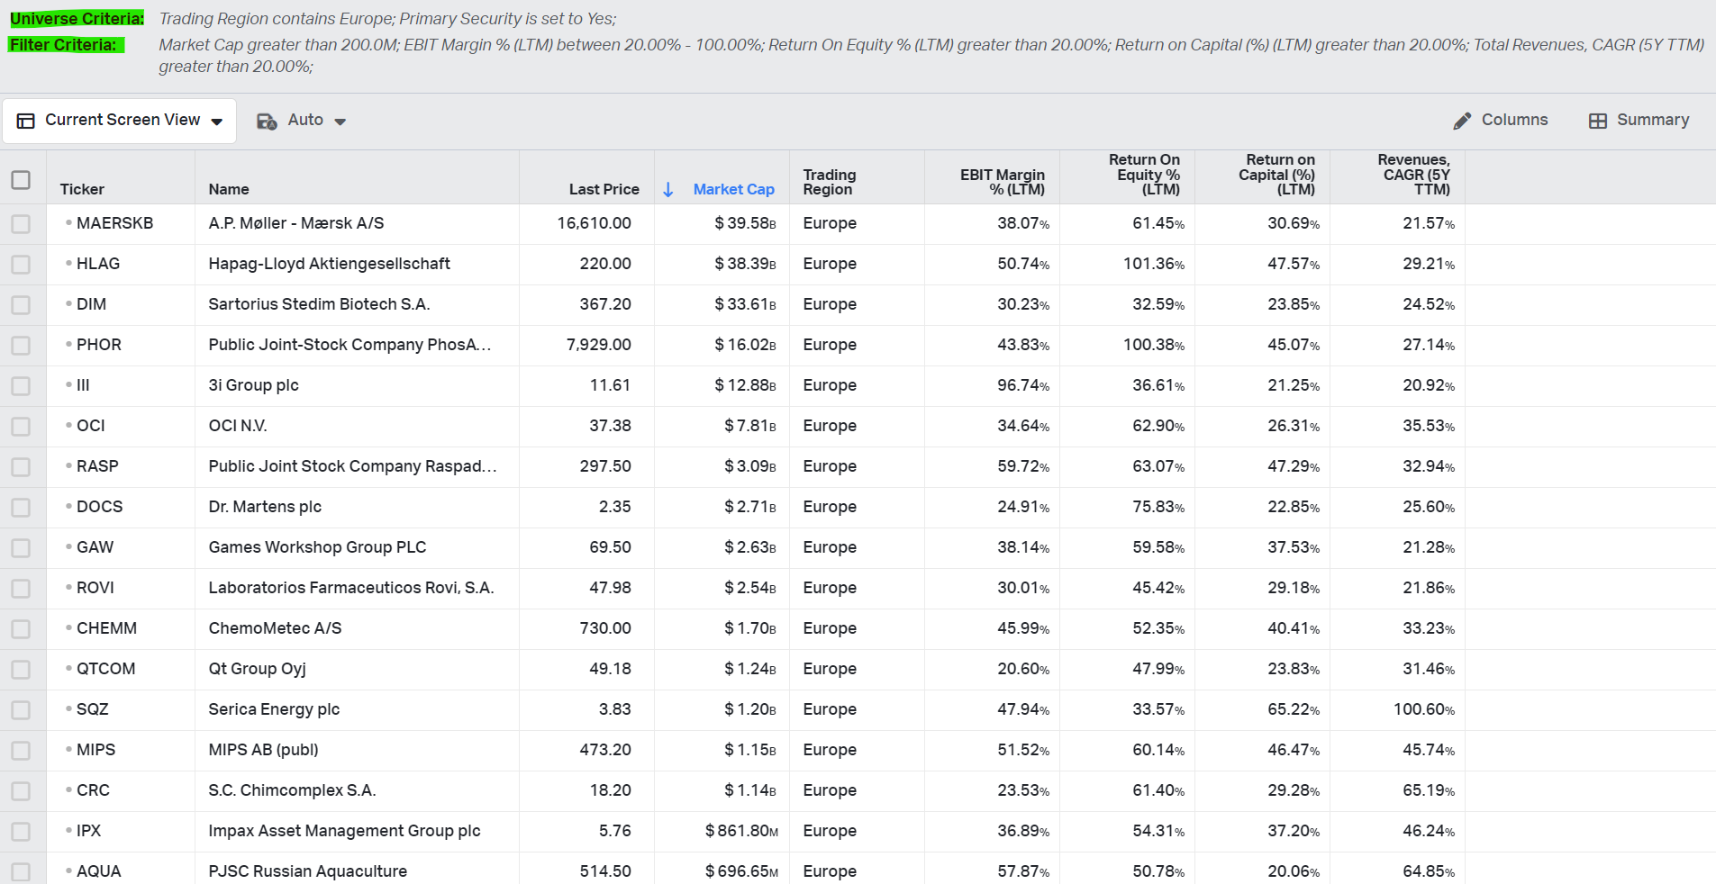The width and height of the screenshot is (1716, 884).
Task: Open the GAW ticker
Action: tap(95, 547)
